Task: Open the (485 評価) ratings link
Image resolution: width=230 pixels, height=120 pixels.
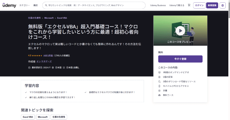Action: click(x=48, y=56)
